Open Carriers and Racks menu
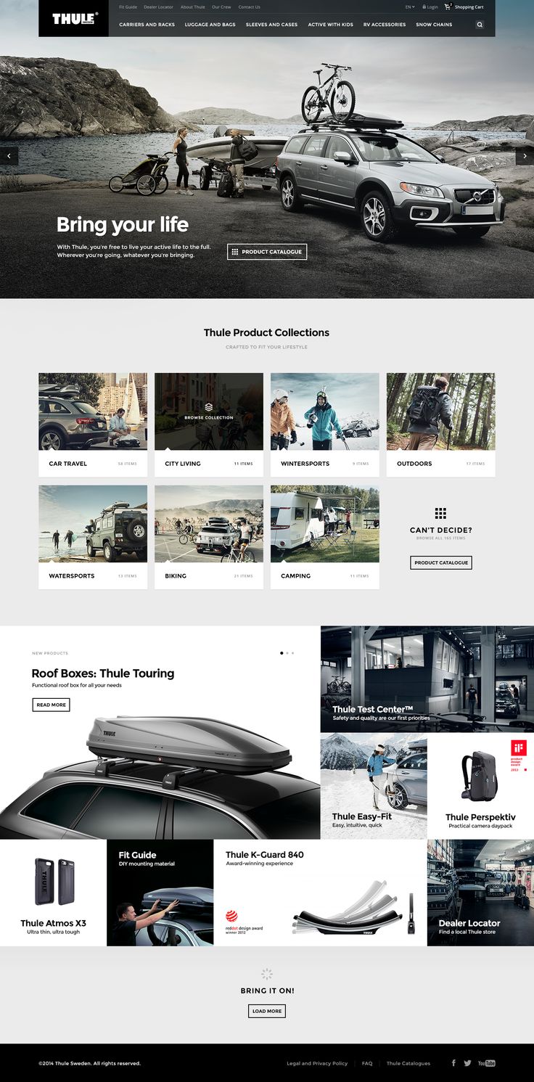Image resolution: width=534 pixels, height=1082 pixels. tap(147, 25)
